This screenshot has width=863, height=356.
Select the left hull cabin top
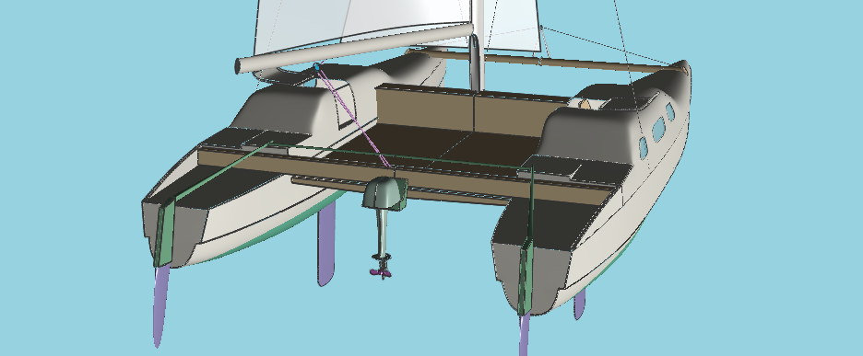pos(286,109)
